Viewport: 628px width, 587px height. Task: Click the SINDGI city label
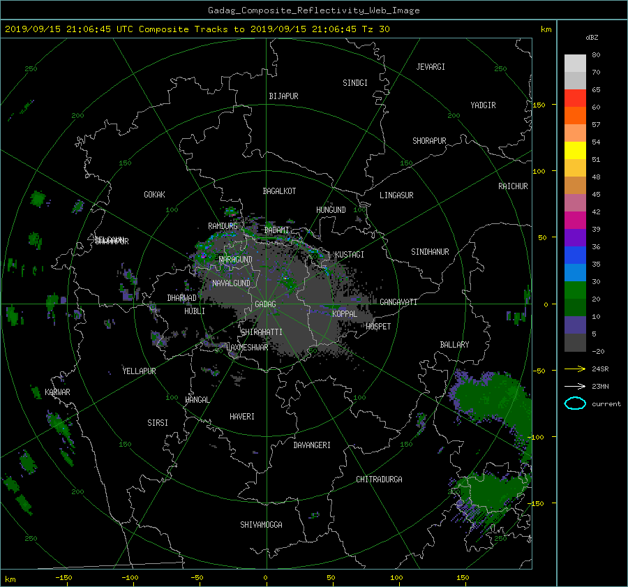point(355,83)
